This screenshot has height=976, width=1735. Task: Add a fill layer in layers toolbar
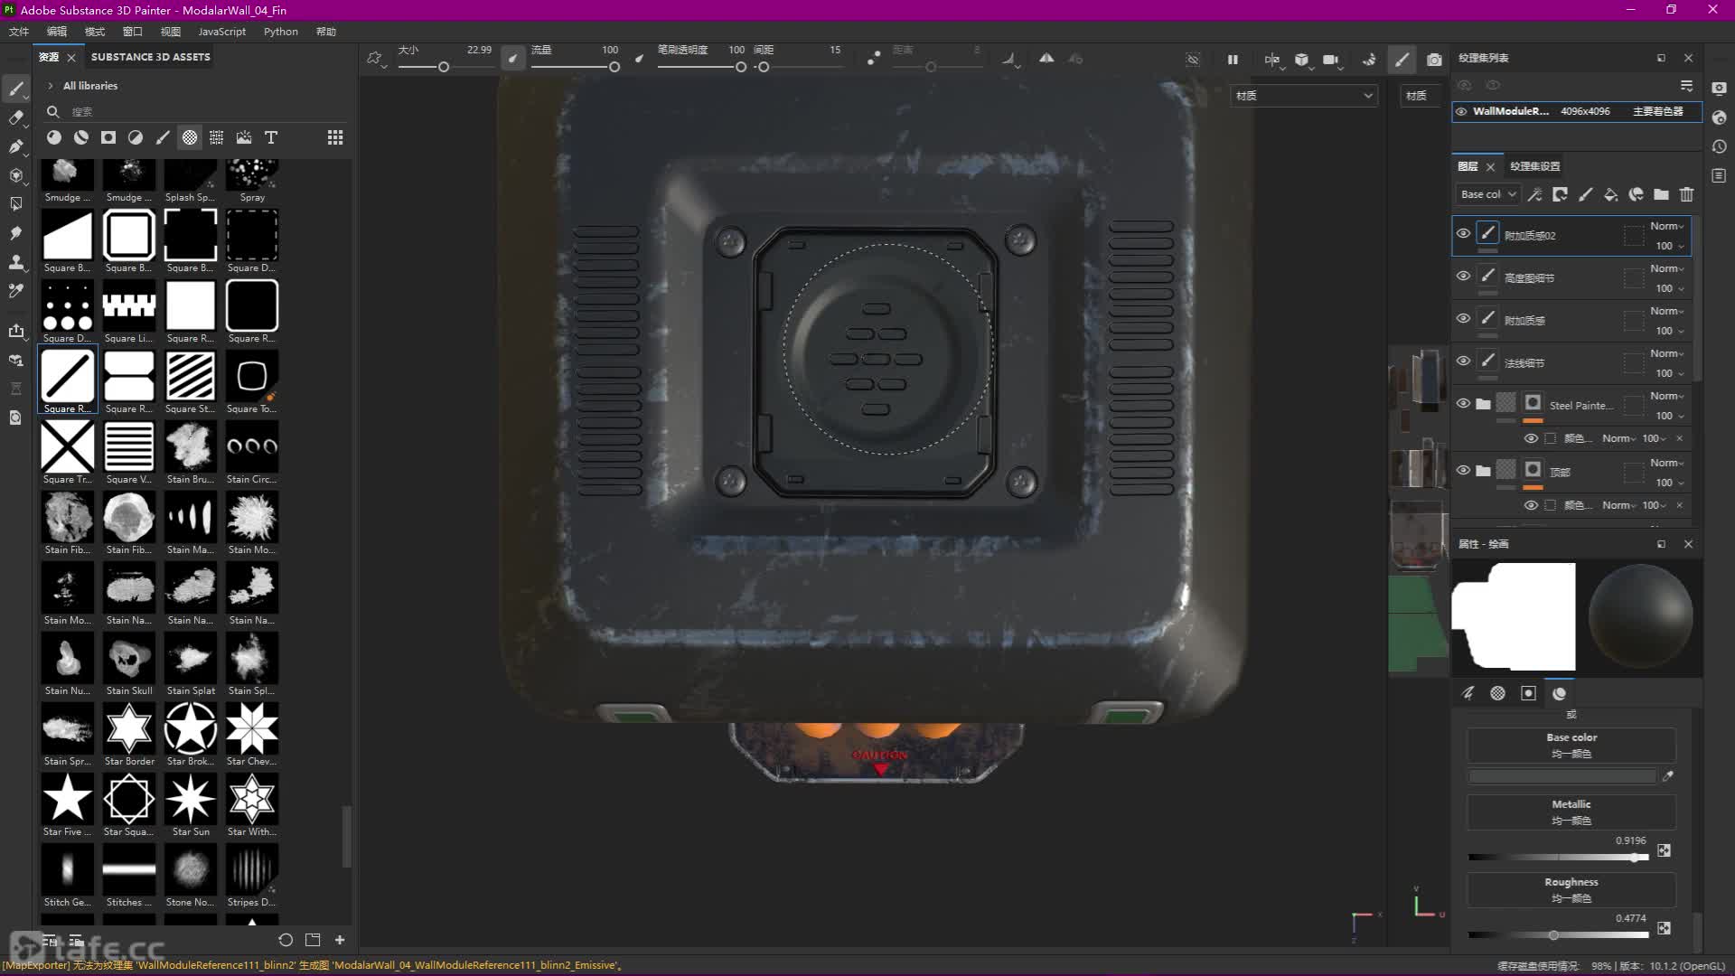(1610, 194)
